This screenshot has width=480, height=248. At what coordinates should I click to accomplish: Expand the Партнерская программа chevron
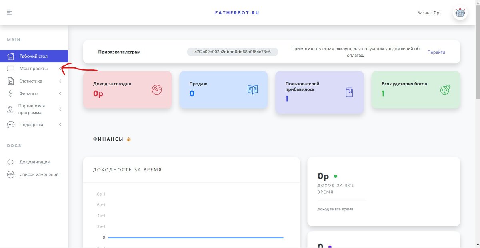60,109
